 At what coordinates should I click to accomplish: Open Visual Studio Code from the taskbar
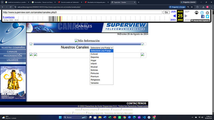pyautogui.click(x=144, y=117)
